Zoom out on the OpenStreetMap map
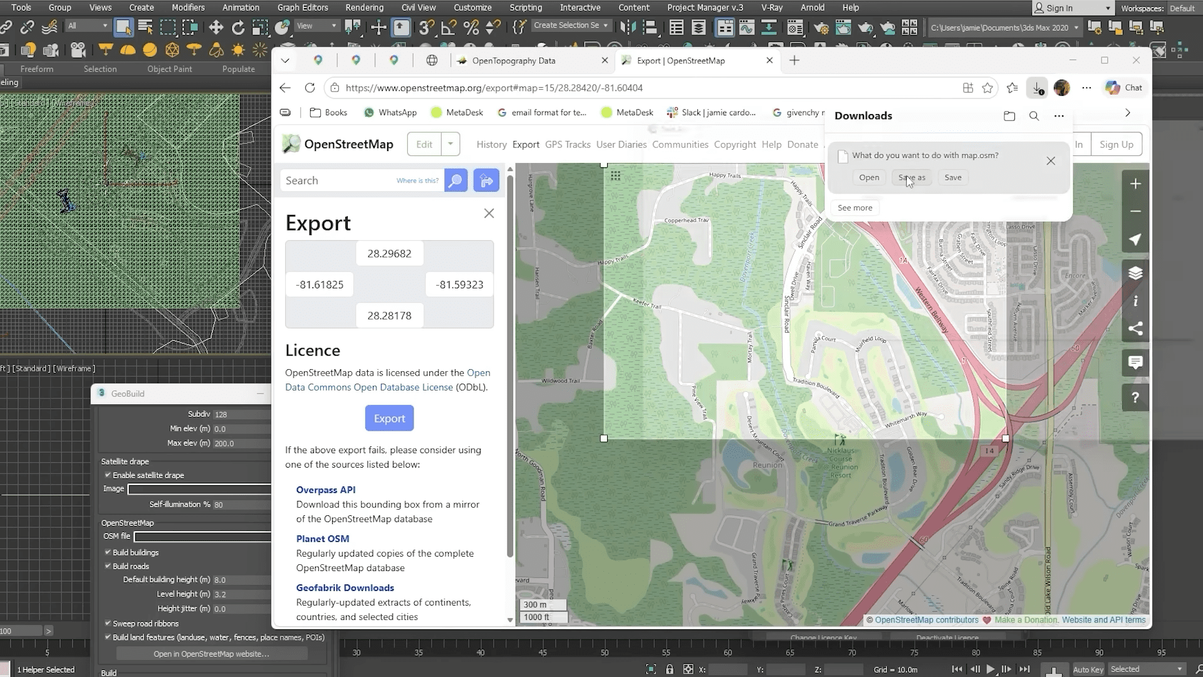The image size is (1203, 677). [1135, 211]
